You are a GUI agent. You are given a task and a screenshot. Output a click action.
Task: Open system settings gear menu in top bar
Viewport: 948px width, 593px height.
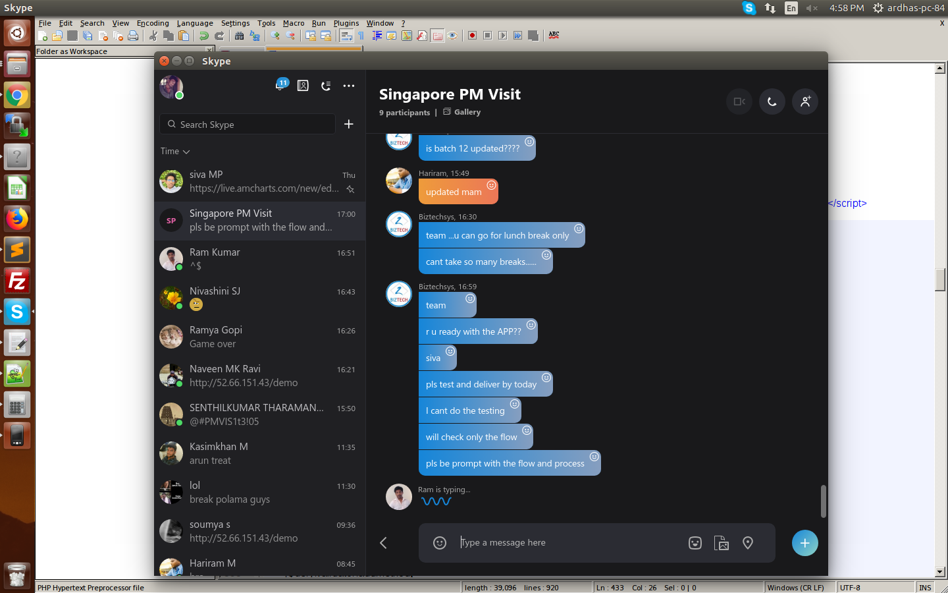[x=878, y=8]
